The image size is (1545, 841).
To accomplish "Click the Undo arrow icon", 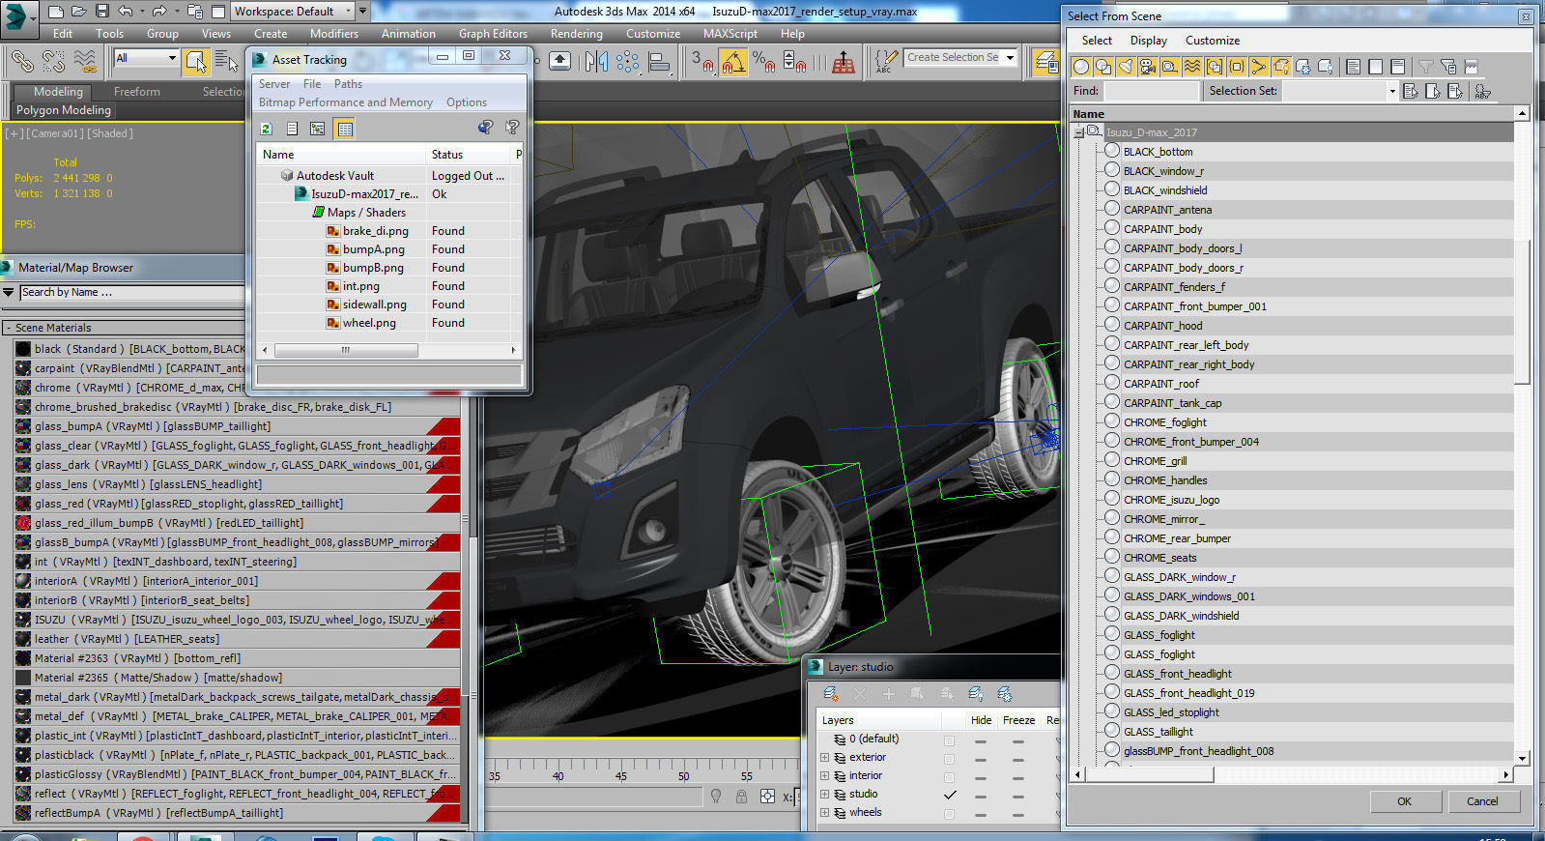I will pyautogui.click(x=126, y=12).
